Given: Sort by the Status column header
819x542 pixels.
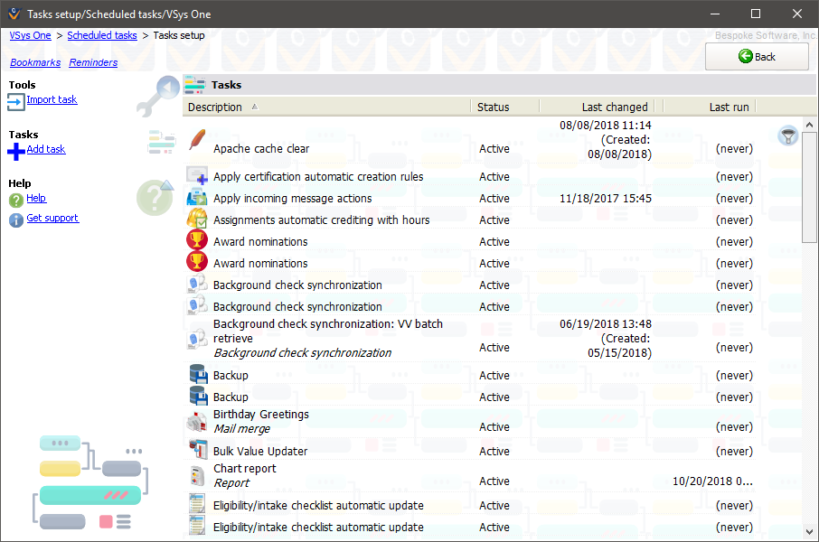Looking at the screenshot, I should coord(494,107).
